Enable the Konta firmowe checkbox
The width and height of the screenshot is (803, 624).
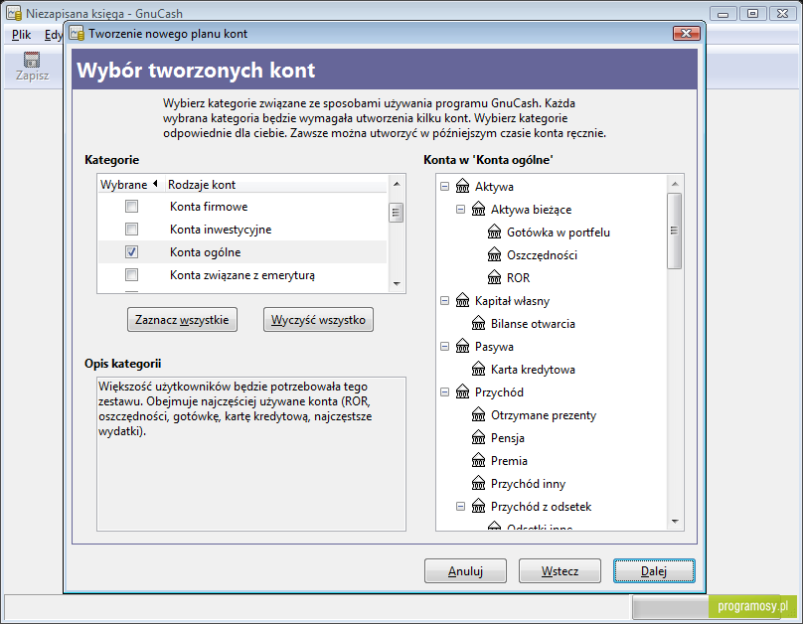coord(131,207)
